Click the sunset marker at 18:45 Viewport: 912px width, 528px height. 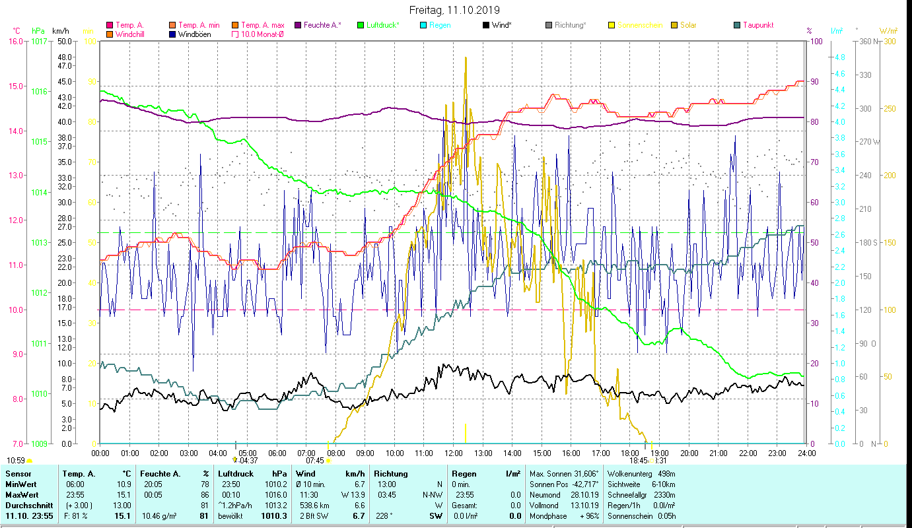coord(651,461)
